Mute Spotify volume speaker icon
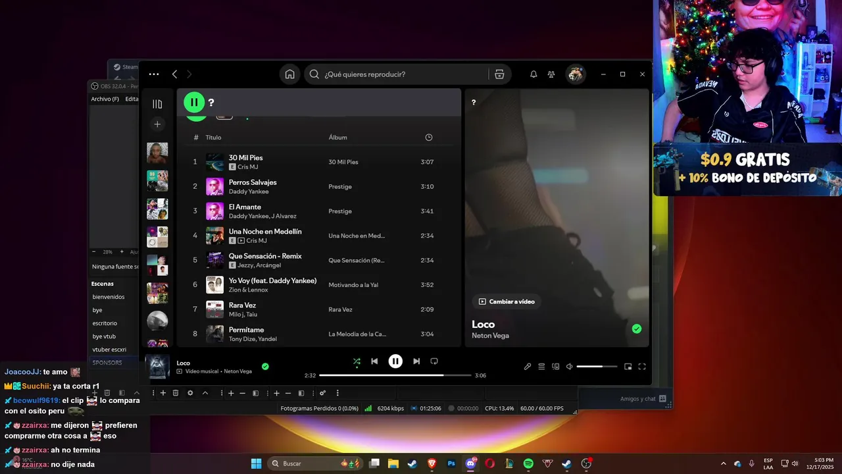The height and width of the screenshot is (474, 842). [570, 367]
